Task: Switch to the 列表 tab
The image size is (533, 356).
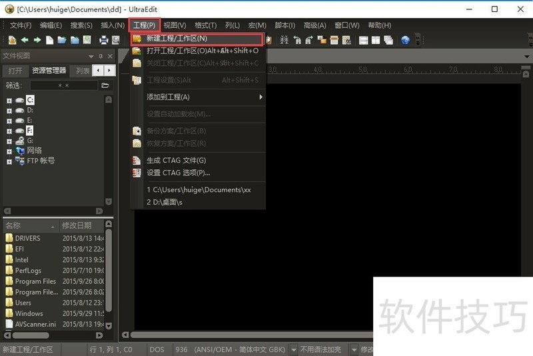Action: [81, 71]
